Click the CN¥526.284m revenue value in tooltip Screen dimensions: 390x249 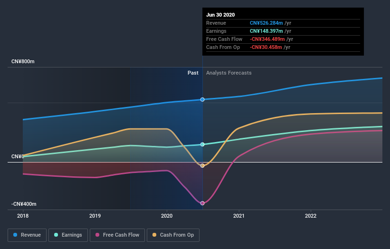click(266, 23)
